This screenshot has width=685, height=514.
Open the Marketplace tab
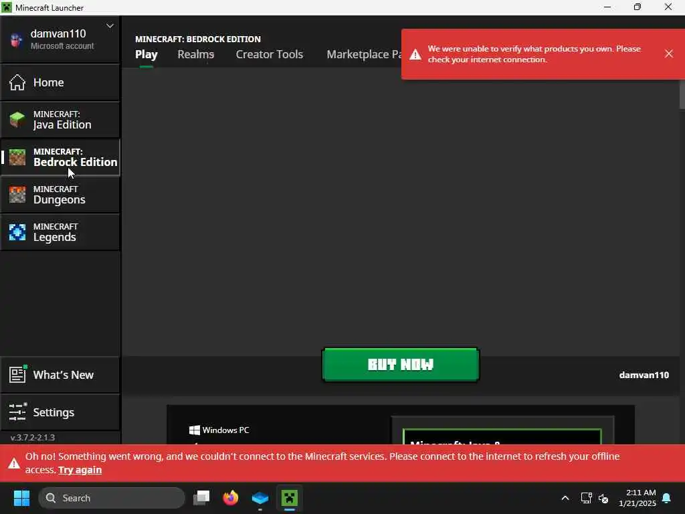pyautogui.click(x=364, y=54)
